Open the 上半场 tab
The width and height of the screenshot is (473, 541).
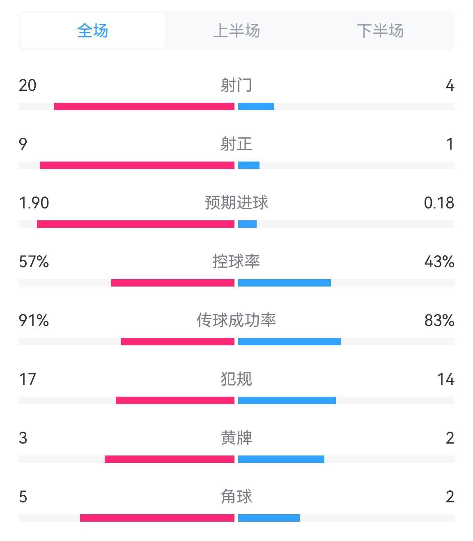click(x=236, y=31)
